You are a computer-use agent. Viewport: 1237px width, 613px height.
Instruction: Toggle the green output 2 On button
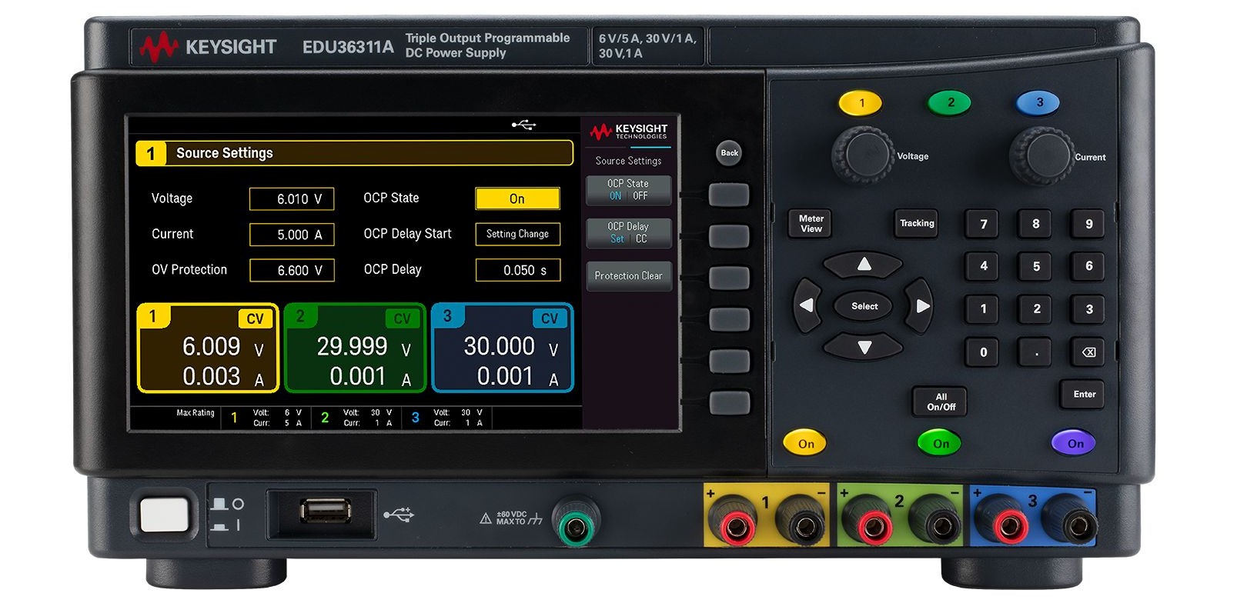pos(940,444)
